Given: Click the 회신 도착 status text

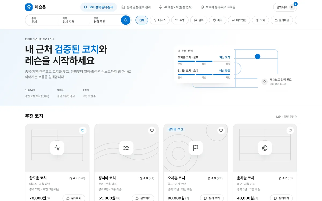Looking at the screenshot, I should 225,57.
